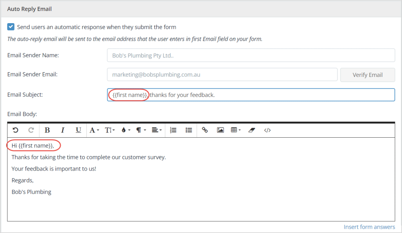Switch to HTML code view

(267, 130)
